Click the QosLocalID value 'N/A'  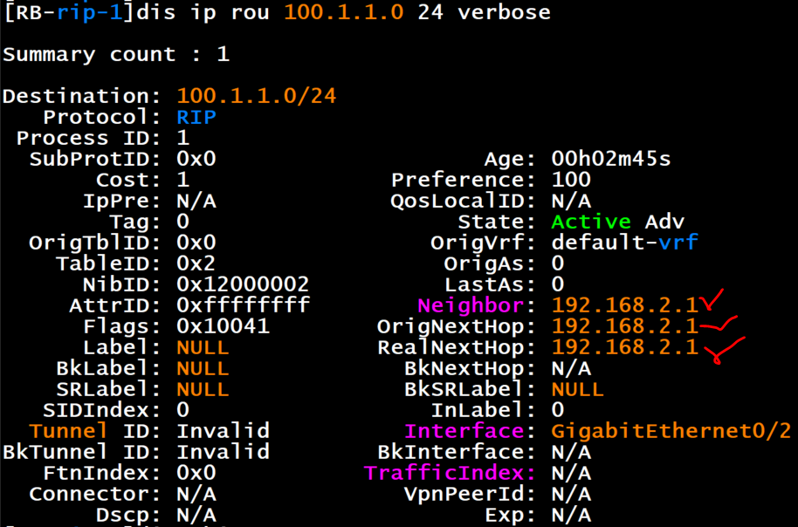[571, 201]
